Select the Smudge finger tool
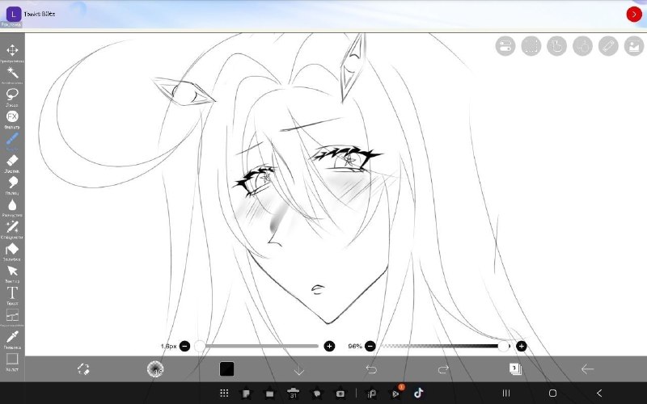This screenshot has height=404, width=647. (12, 183)
